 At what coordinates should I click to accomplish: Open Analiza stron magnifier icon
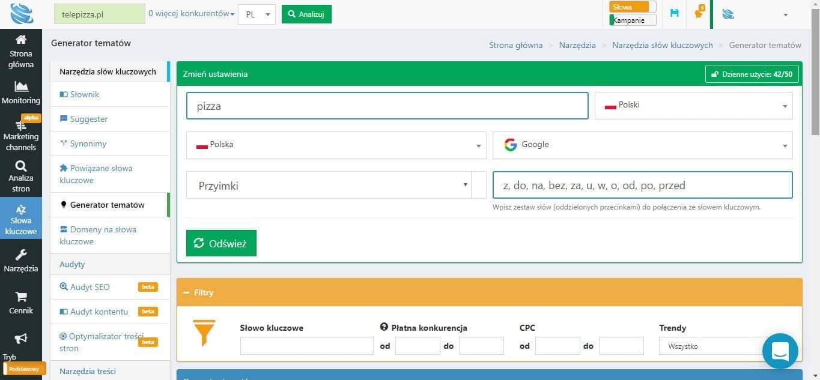click(x=21, y=166)
